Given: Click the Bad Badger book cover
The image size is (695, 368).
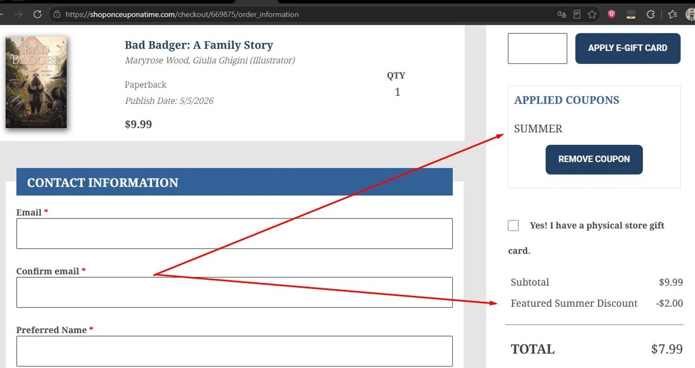Looking at the screenshot, I should pyautogui.click(x=36, y=82).
